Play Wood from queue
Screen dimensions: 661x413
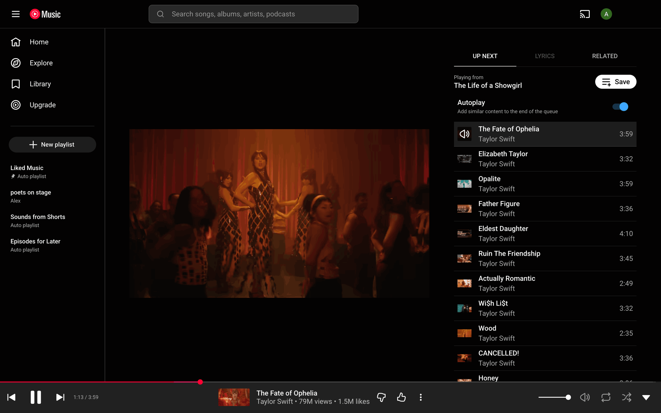click(545, 333)
